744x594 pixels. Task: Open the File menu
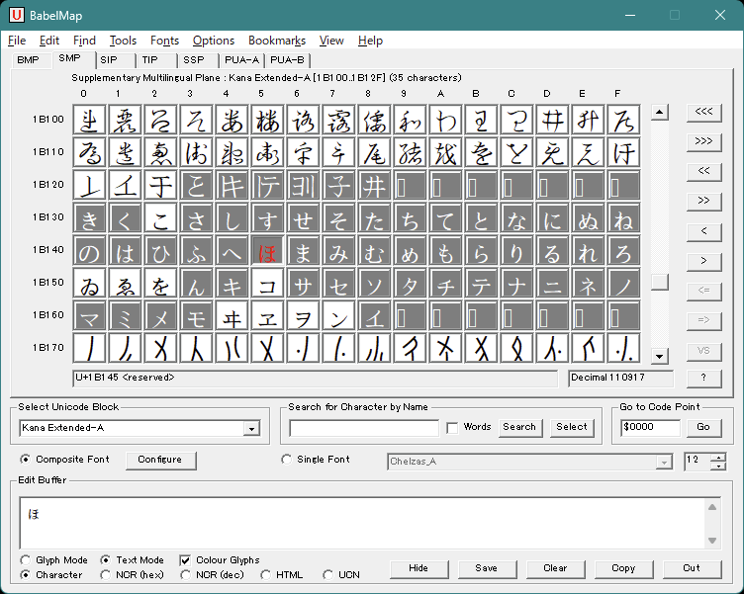pyautogui.click(x=17, y=41)
